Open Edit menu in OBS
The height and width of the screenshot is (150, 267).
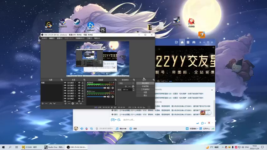pyautogui.click(x=52, y=38)
